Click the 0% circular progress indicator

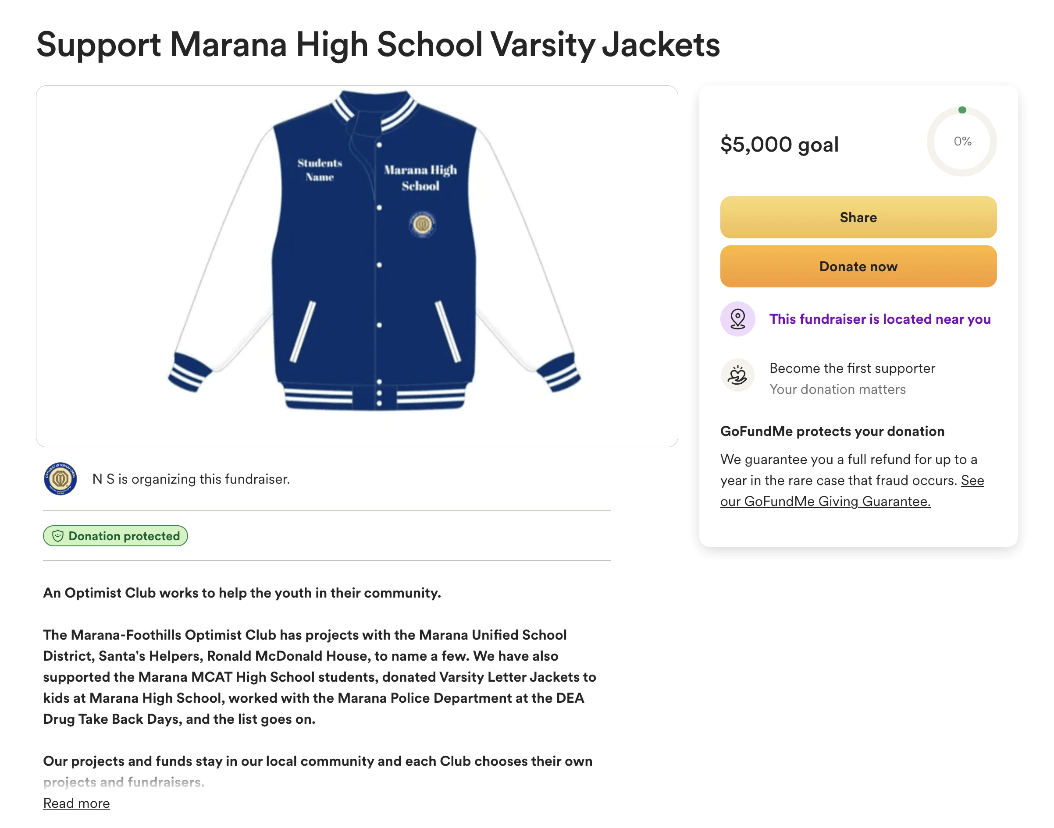coord(961,141)
